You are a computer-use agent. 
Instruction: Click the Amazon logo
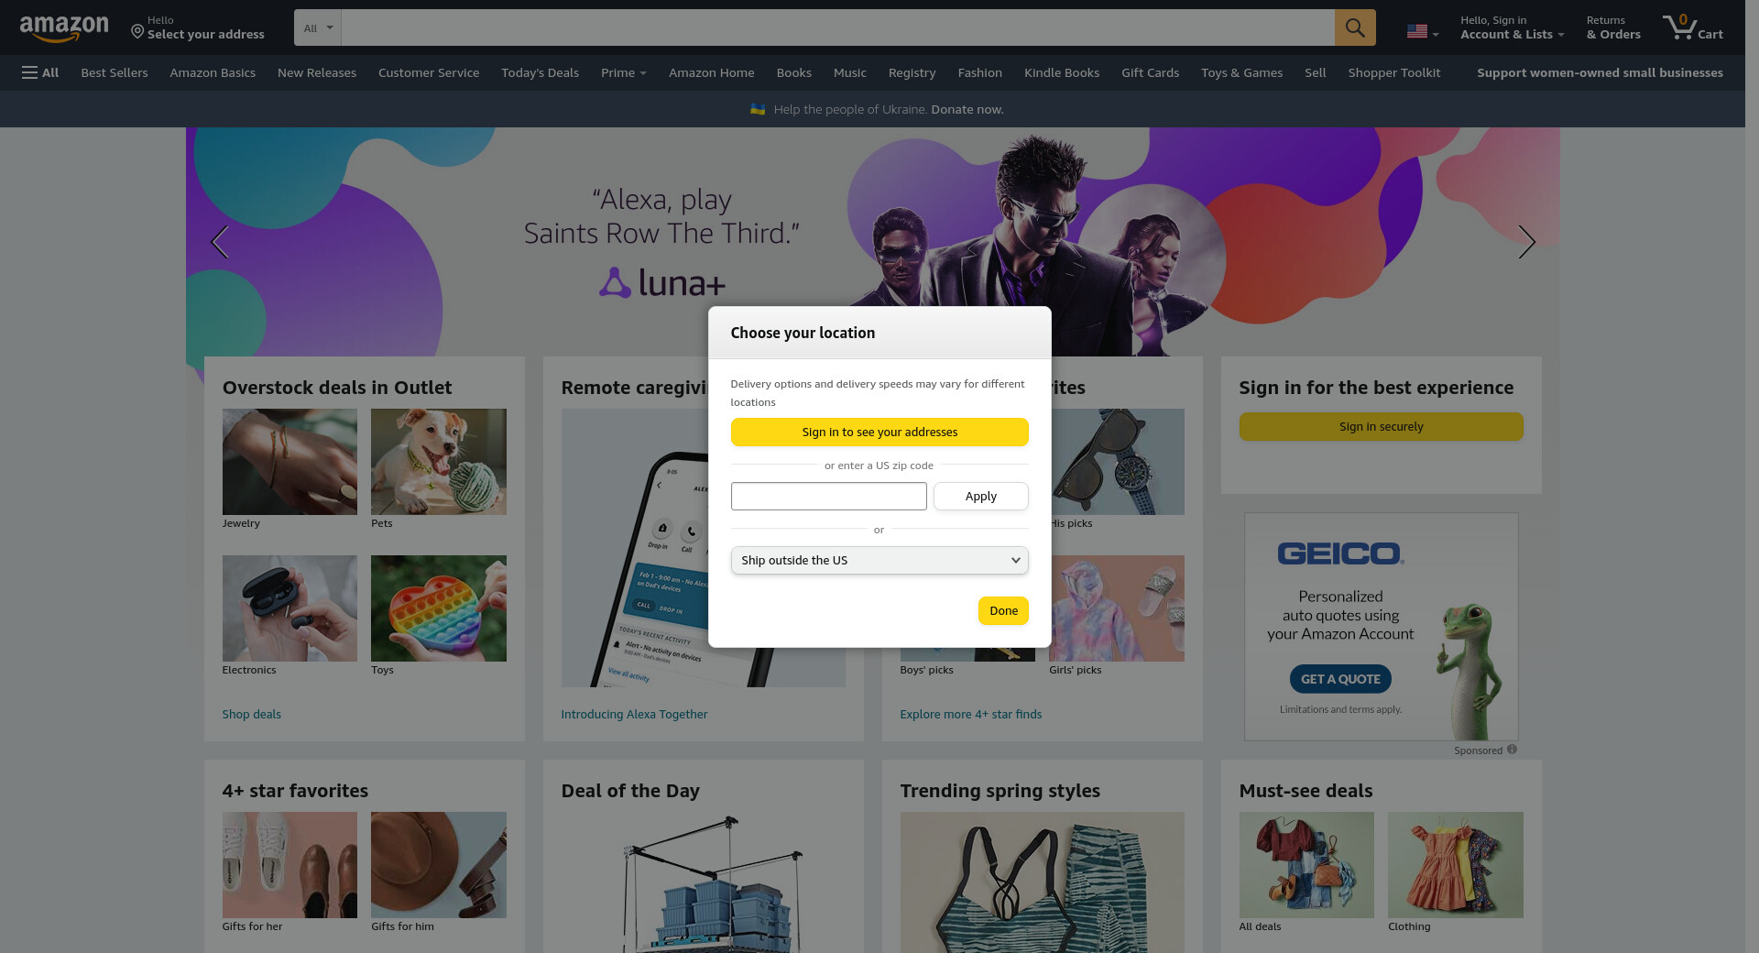point(63,28)
